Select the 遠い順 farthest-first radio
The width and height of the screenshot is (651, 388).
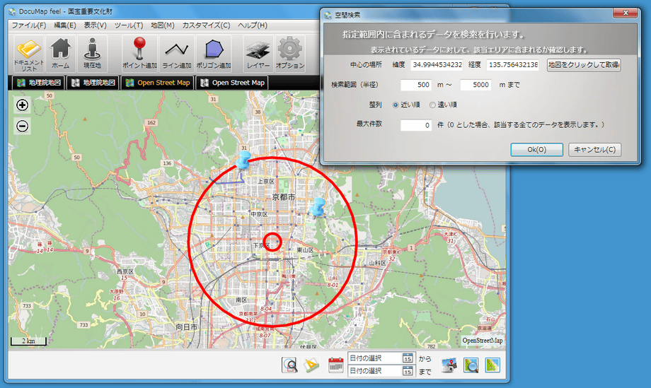coord(432,105)
